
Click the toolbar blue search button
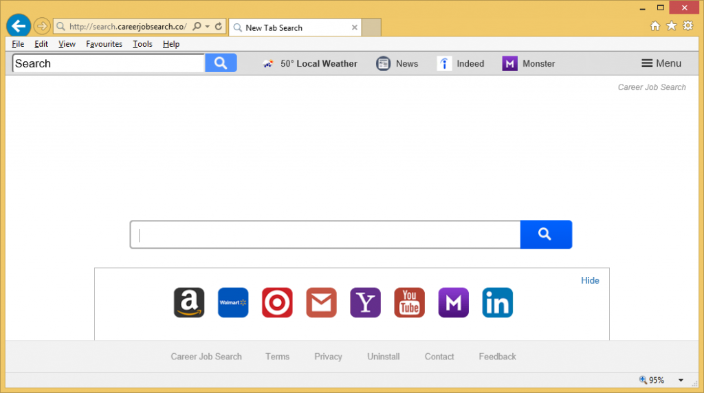(221, 63)
